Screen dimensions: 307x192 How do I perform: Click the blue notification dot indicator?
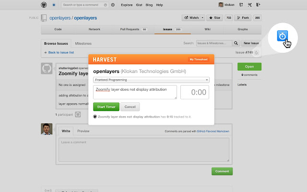coord(54,5)
